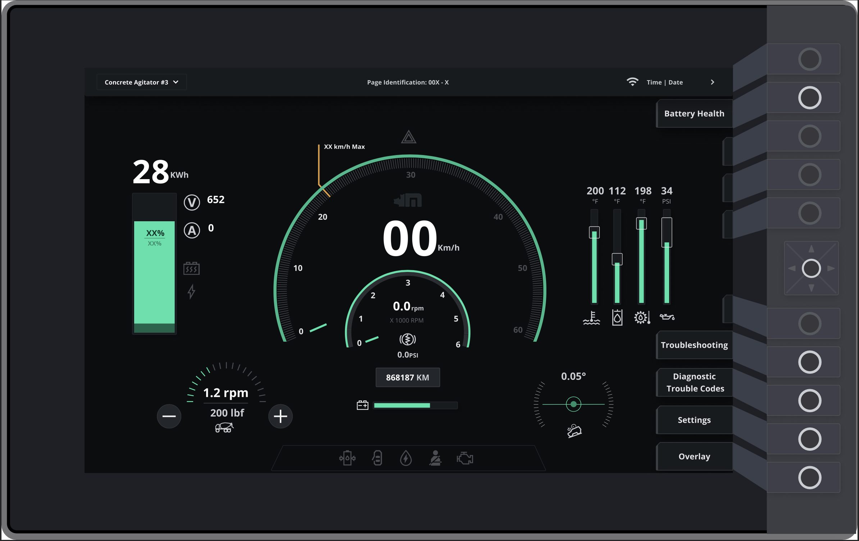This screenshot has width=859, height=541.
Task: Click the WiFi signal icon
Action: pos(632,82)
